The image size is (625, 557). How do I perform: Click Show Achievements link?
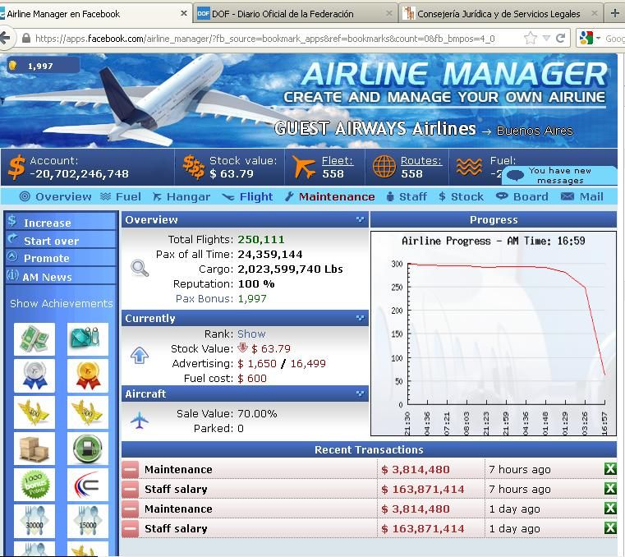[x=62, y=303]
